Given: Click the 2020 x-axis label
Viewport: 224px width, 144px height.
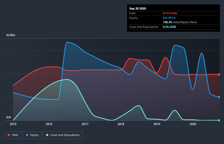Looking at the screenshot, I should pos(193,124).
